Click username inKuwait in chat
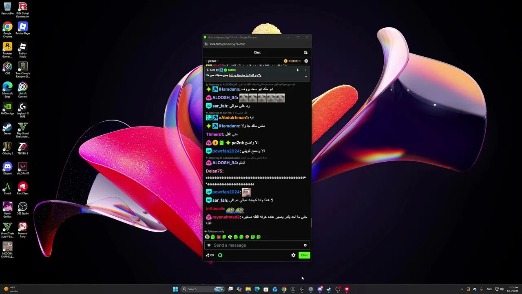The image size is (522, 294). pyautogui.click(x=215, y=209)
